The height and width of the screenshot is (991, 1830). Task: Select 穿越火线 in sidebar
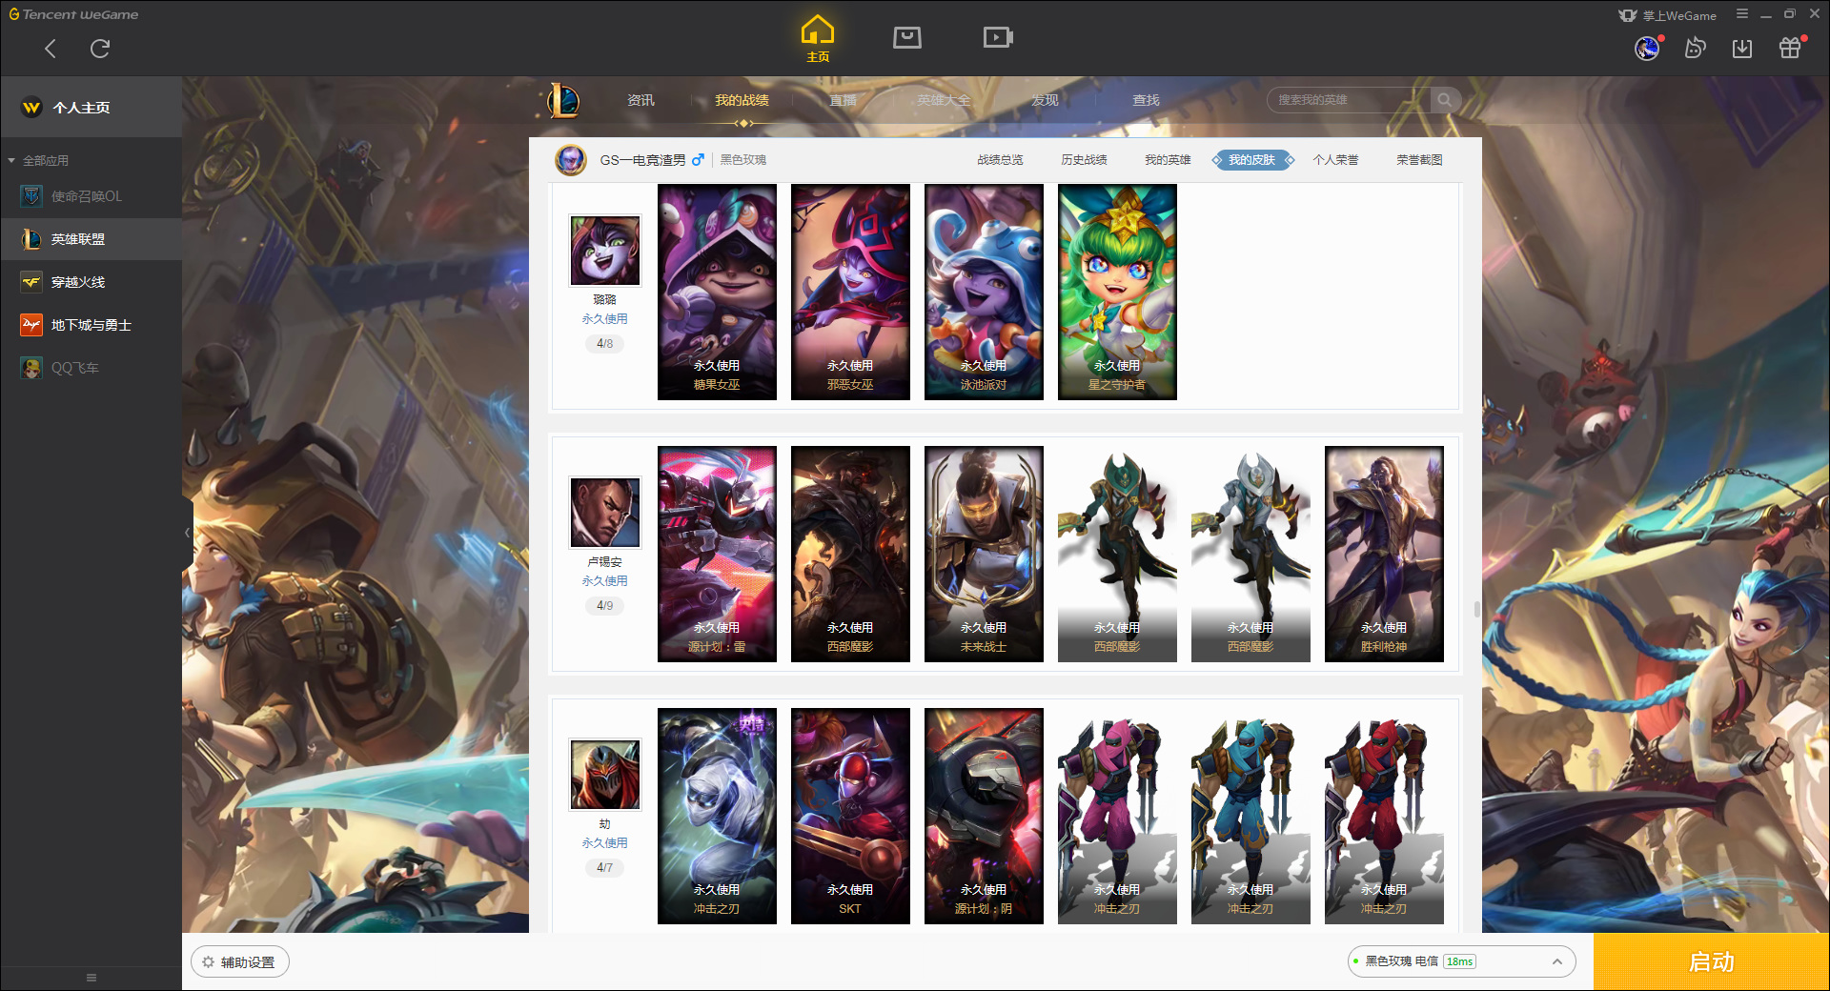tap(91, 282)
